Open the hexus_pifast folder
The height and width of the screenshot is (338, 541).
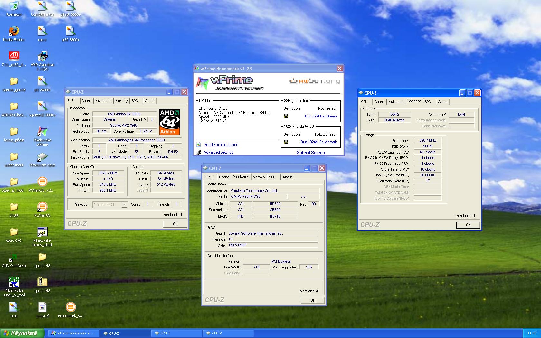click(x=14, y=131)
